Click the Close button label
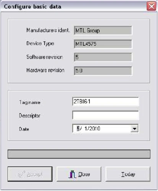Screen dimensions: 158x191 coord(84,174)
